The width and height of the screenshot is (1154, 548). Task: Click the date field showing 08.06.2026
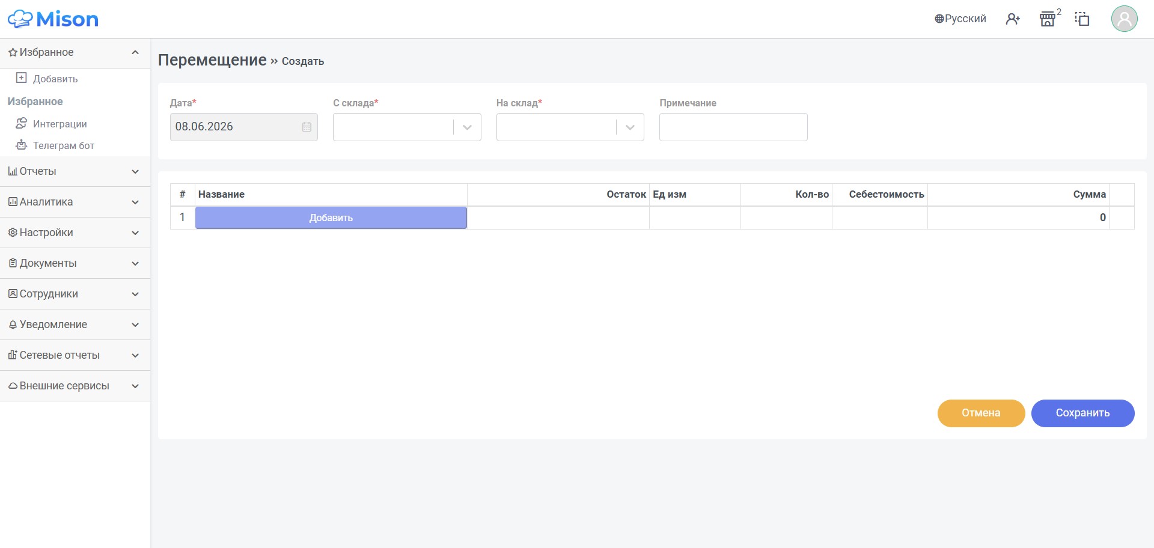(243, 127)
